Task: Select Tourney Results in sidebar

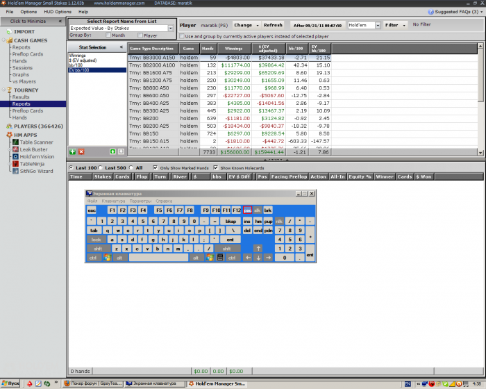Action: pos(21,97)
